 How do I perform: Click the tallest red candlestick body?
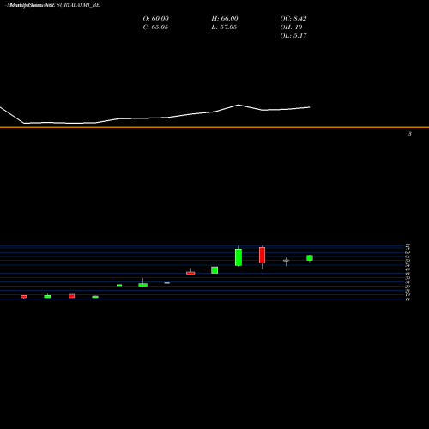[x=262, y=255]
